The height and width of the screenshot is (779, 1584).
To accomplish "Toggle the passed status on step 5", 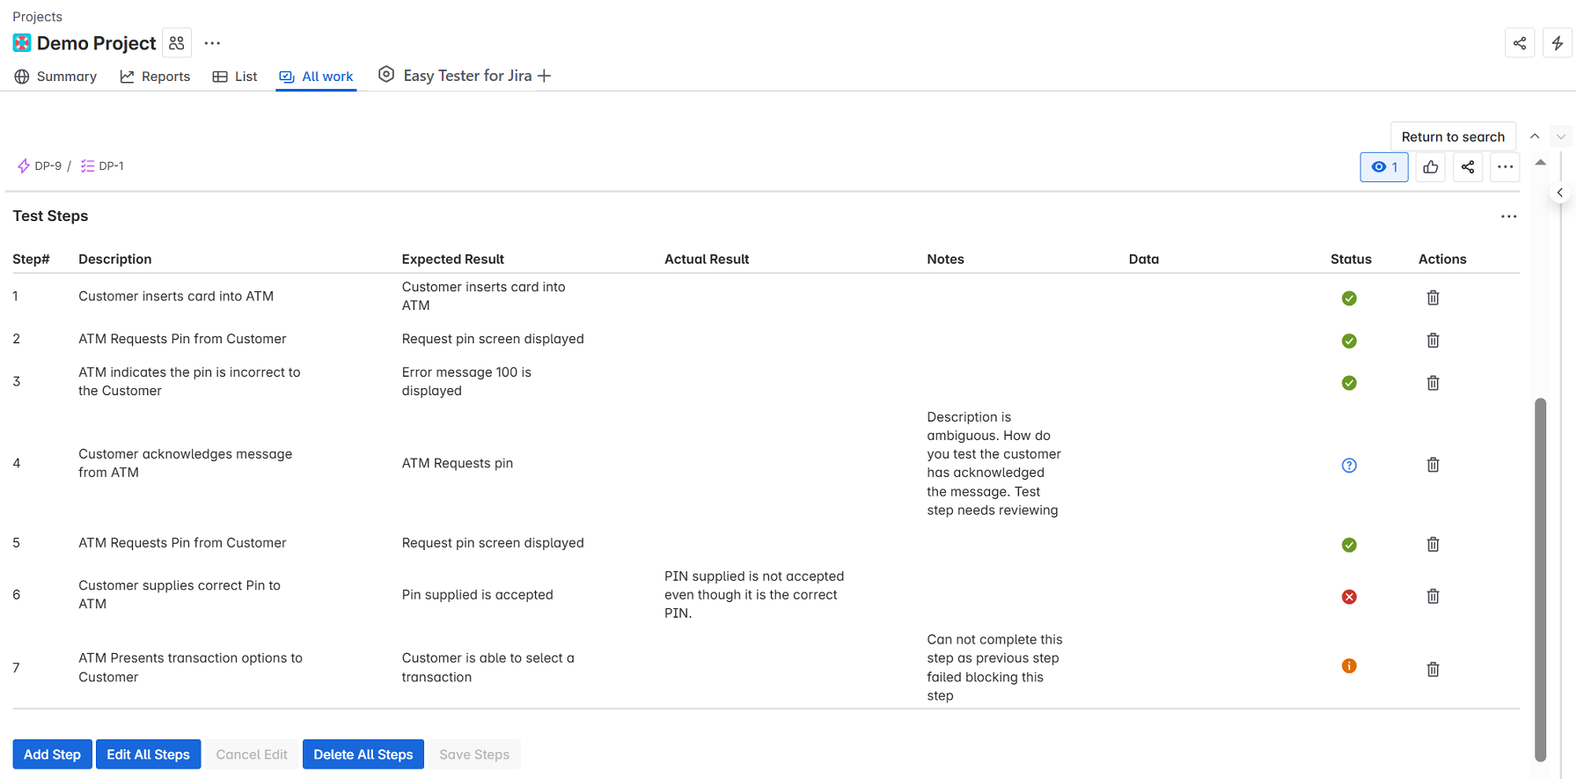I will (x=1349, y=544).
